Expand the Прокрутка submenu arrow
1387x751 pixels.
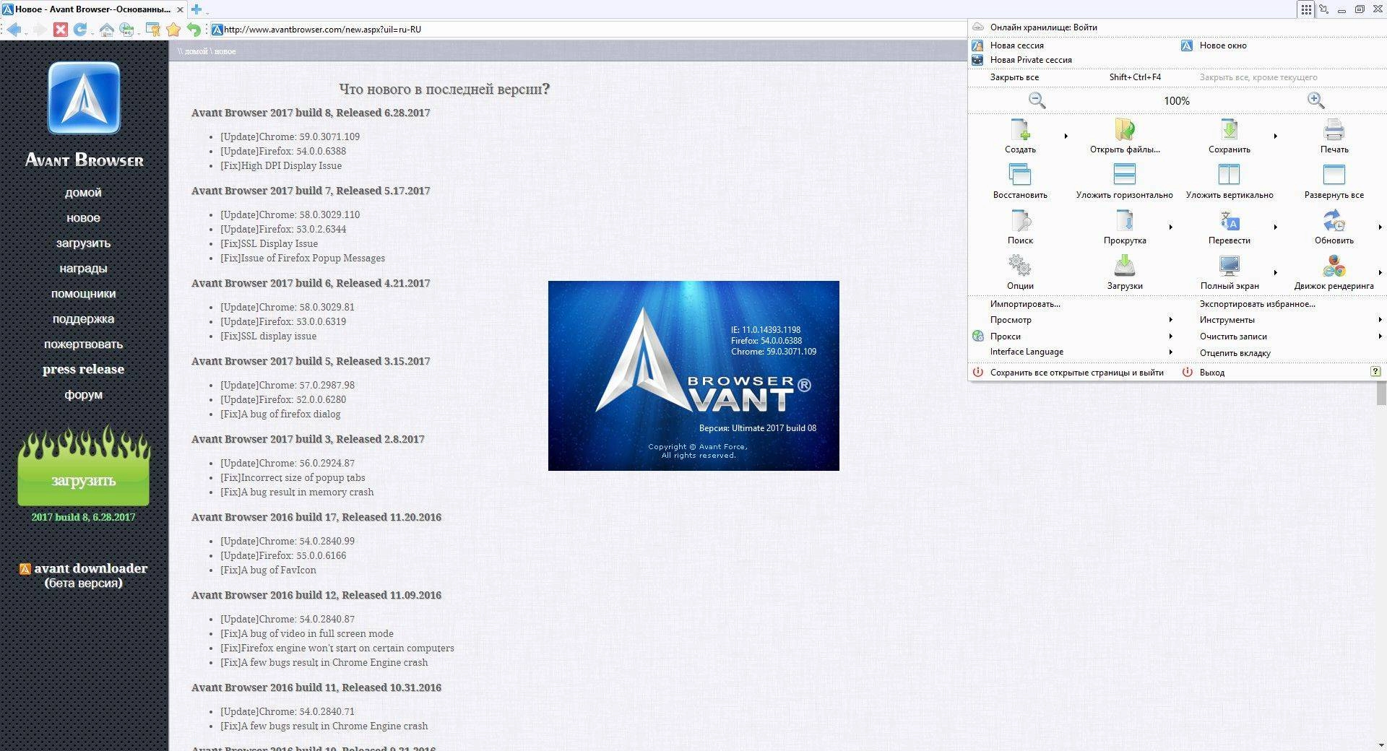pos(1170,227)
